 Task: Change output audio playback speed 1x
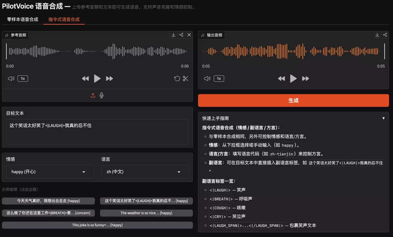[x=219, y=79]
